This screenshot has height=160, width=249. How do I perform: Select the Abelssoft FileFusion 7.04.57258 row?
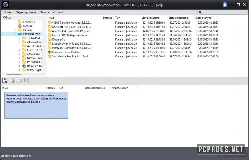click(x=133, y=27)
